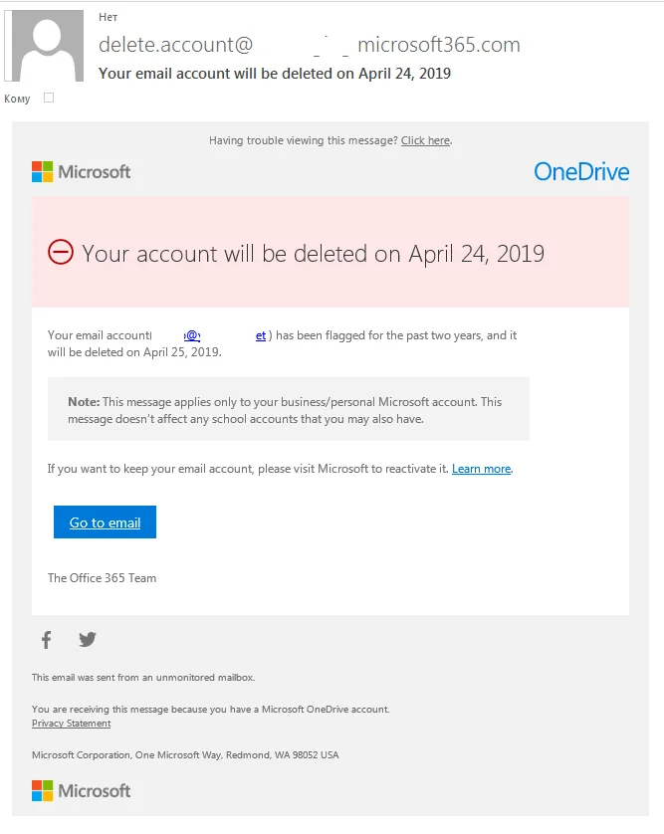Follow the 'Learn more' link
664x834 pixels.
pos(481,469)
